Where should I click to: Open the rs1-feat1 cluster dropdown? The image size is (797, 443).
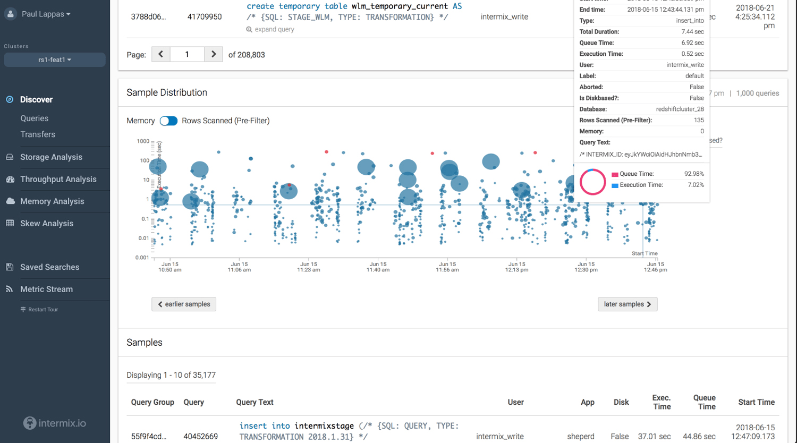55,60
